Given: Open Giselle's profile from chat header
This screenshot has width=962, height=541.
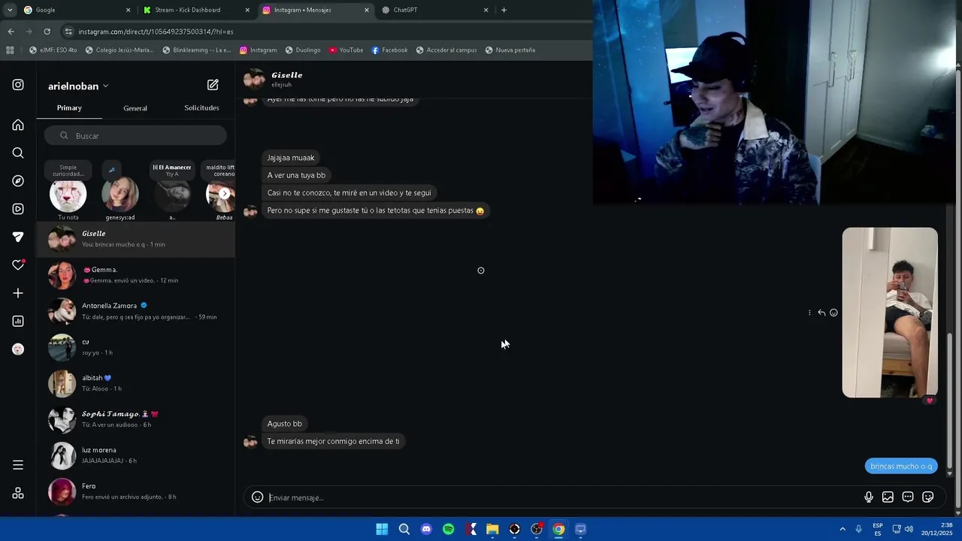Looking at the screenshot, I should click(286, 75).
